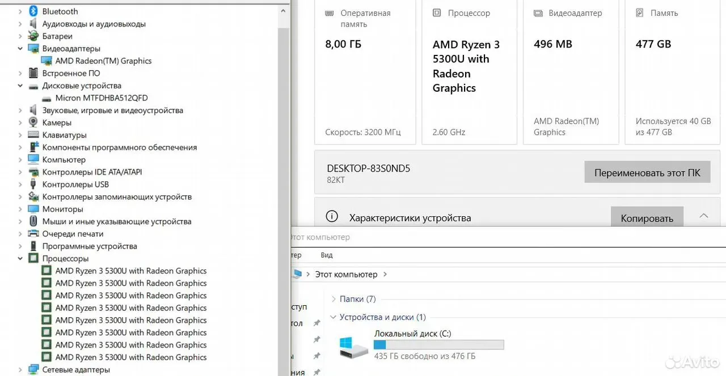
Task: Click the 496 MB video memory value
Action: point(553,44)
